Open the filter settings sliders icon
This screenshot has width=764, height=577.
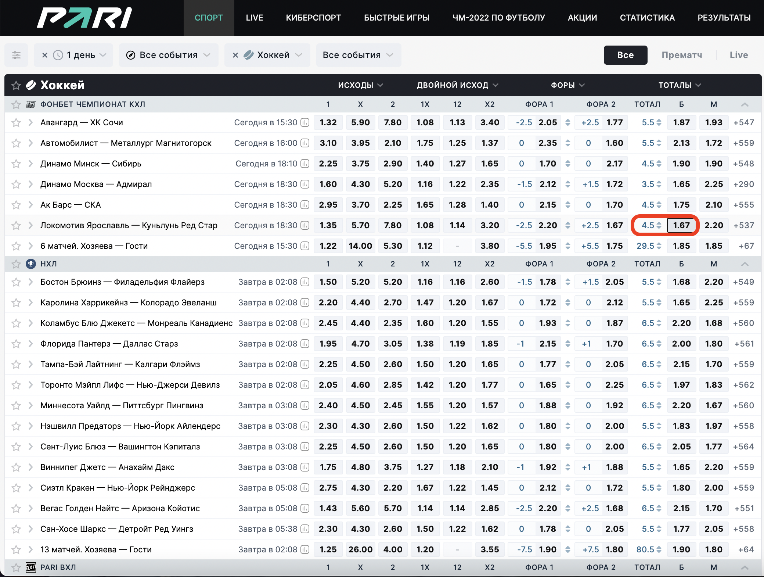pyautogui.click(x=16, y=55)
